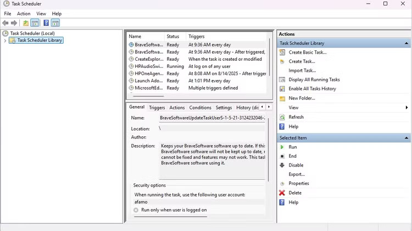Click the Back arrow toolbar icon
This screenshot has height=231, width=412.
pos(5,23)
